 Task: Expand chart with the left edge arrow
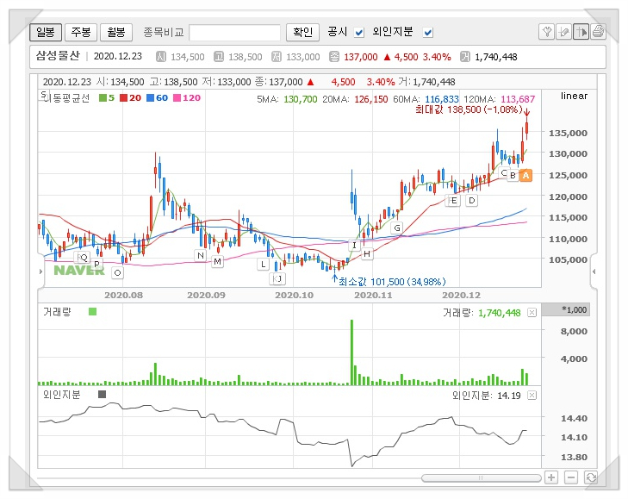click(x=40, y=271)
